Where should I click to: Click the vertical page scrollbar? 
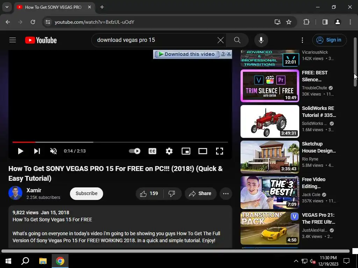point(355,62)
